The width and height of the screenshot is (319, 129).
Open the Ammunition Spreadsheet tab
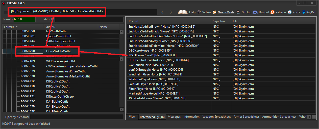coord(279,117)
